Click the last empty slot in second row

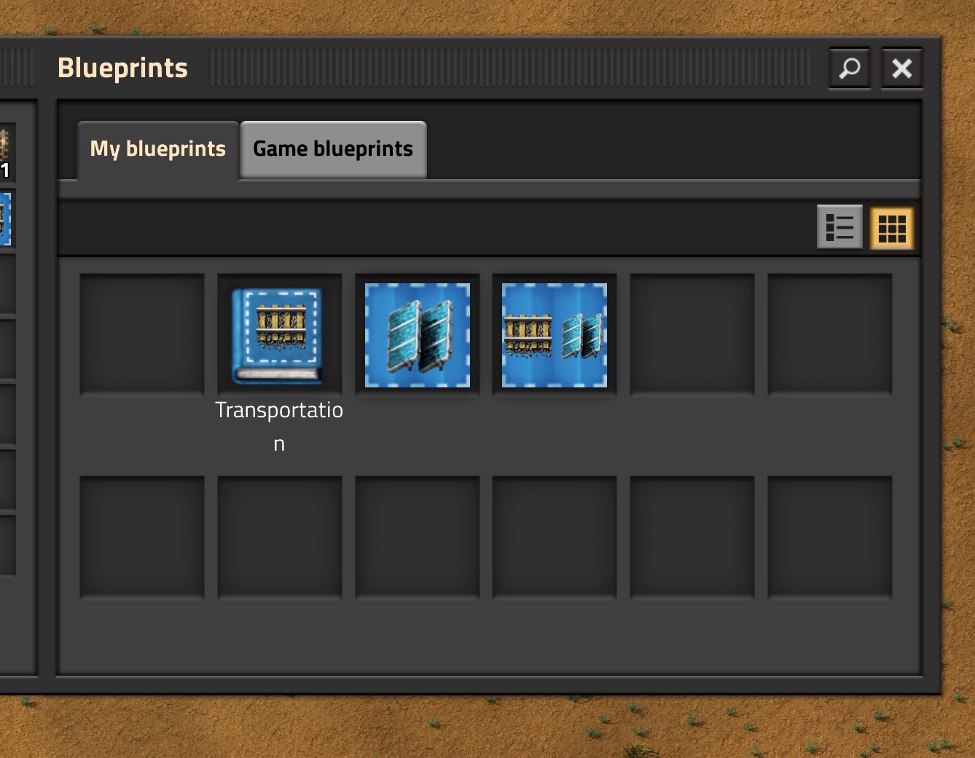pos(830,538)
